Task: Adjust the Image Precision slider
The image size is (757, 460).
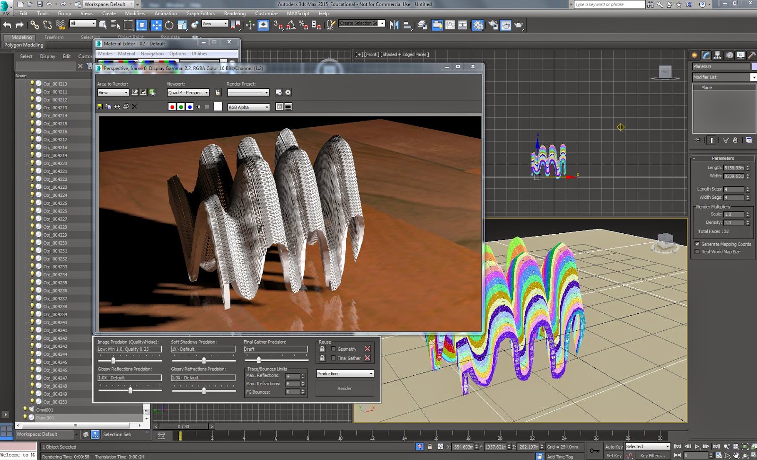Action: tap(113, 360)
